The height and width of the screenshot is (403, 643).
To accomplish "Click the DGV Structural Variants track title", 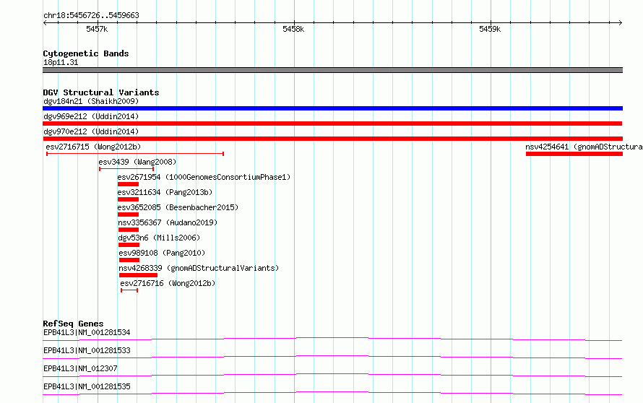I will pos(101,92).
